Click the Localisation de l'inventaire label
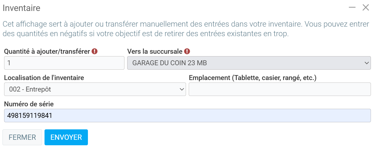Viewport: 372px width, 148px height. pos(44,78)
